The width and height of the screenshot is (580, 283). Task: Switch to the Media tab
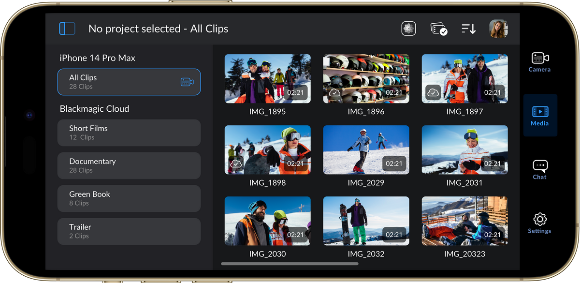click(540, 116)
